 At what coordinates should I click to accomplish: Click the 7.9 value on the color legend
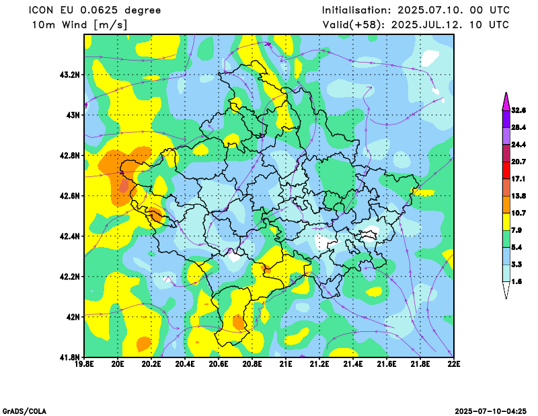tap(516, 230)
